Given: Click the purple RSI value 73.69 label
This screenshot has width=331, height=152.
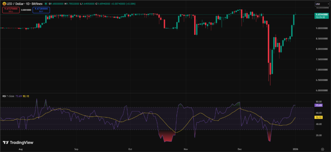Looking at the screenshot, I should [x=319, y=105].
